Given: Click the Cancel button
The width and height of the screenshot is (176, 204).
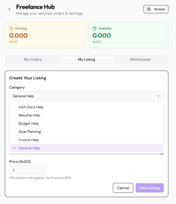Looking at the screenshot, I should click(x=123, y=188).
